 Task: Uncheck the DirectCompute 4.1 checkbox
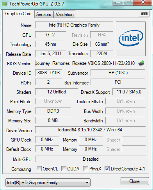tap(107, 169)
